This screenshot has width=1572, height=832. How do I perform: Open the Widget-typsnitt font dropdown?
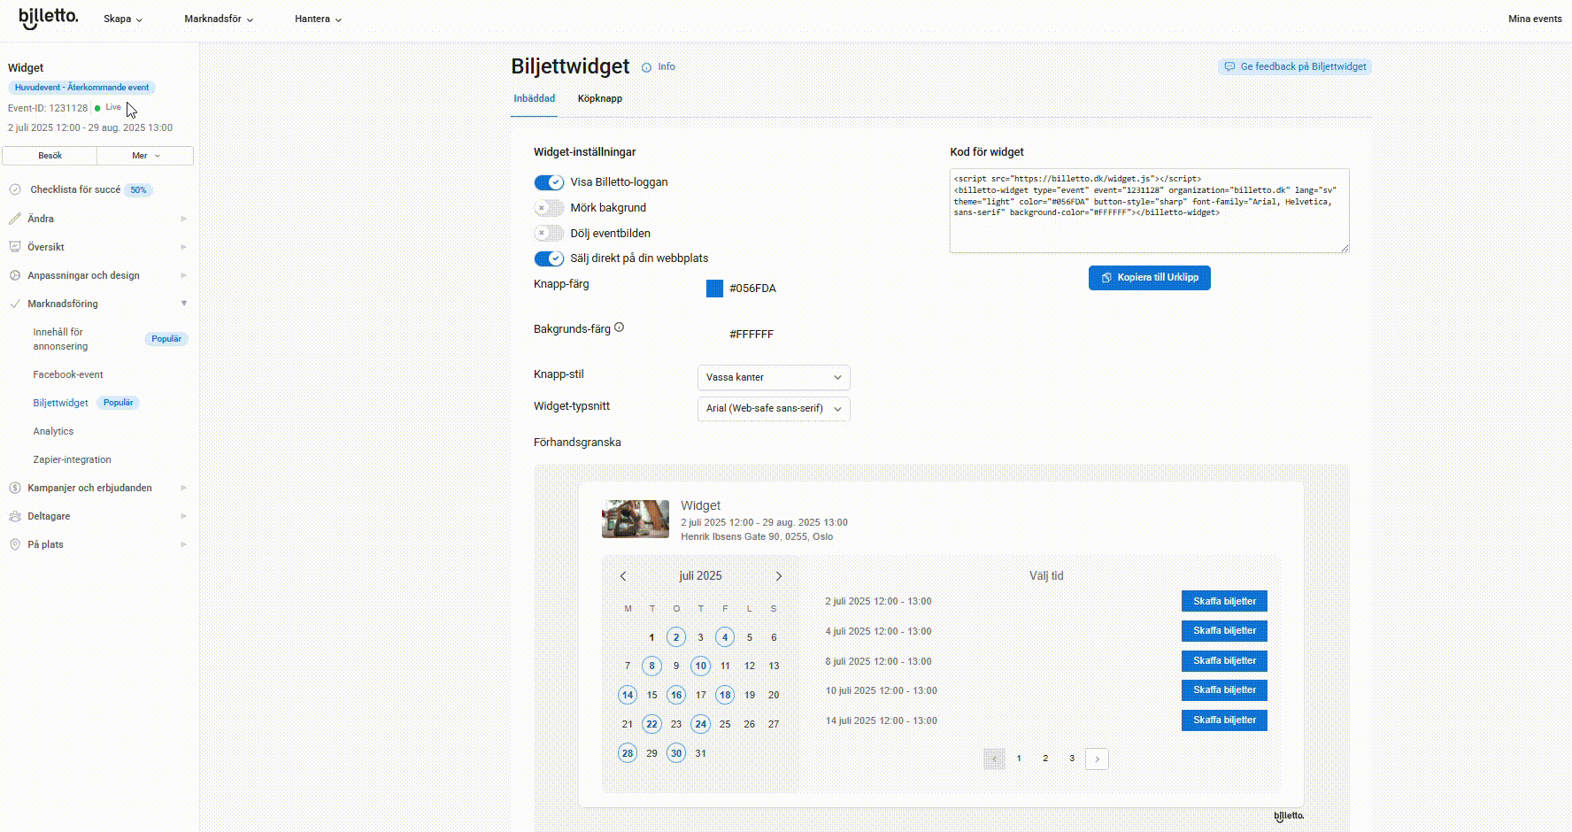click(774, 409)
